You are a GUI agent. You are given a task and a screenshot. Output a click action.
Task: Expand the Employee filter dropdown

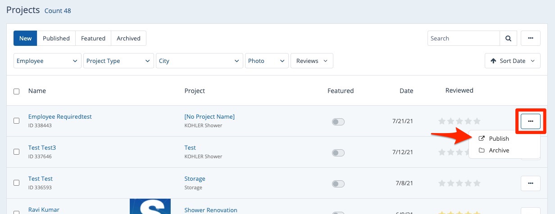pos(47,61)
